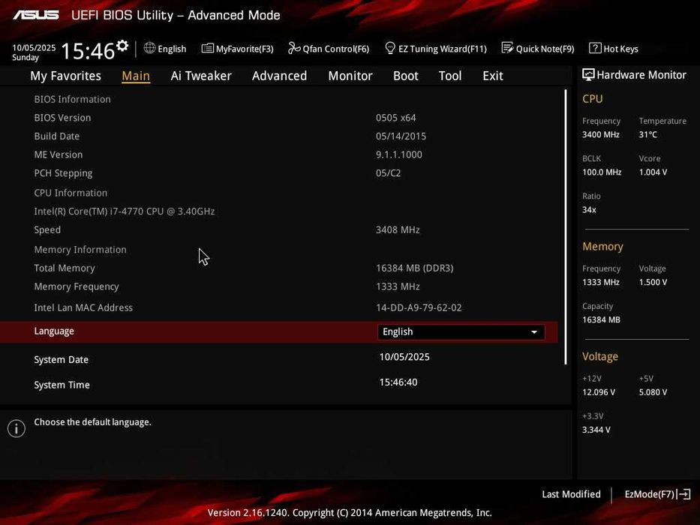Click the System Time value 15:46:40

click(x=398, y=382)
